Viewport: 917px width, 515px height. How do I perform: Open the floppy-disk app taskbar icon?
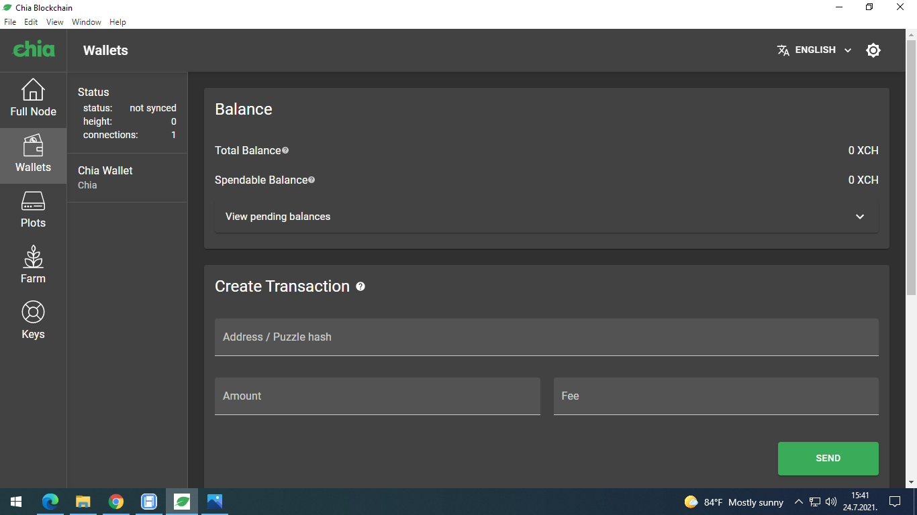tap(149, 502)
